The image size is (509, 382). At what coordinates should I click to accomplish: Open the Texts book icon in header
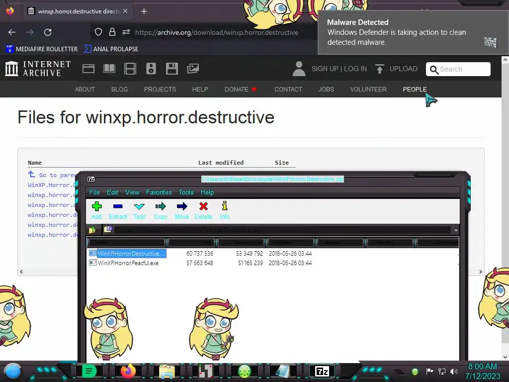(109, 69)
